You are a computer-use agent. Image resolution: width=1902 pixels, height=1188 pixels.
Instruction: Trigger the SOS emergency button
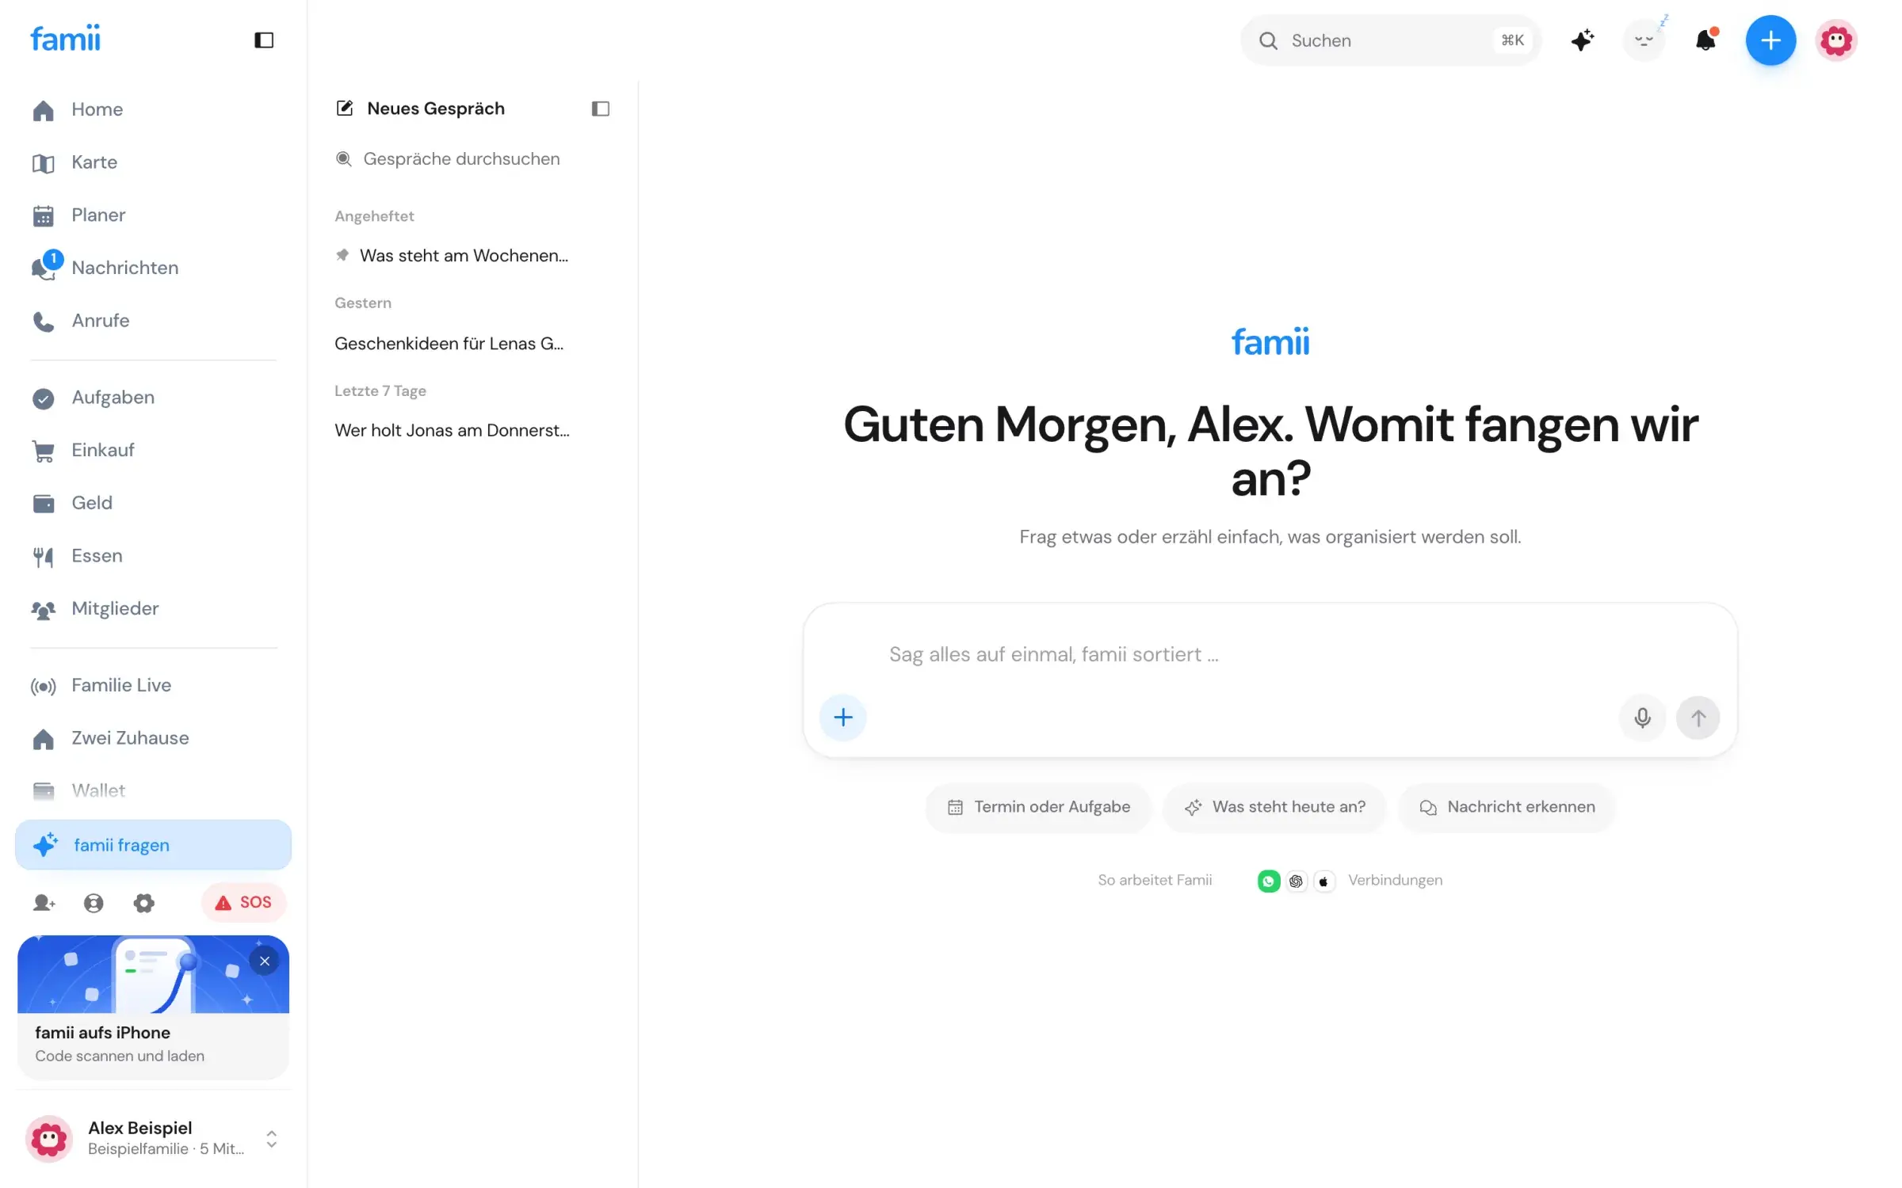coord(243,903)
